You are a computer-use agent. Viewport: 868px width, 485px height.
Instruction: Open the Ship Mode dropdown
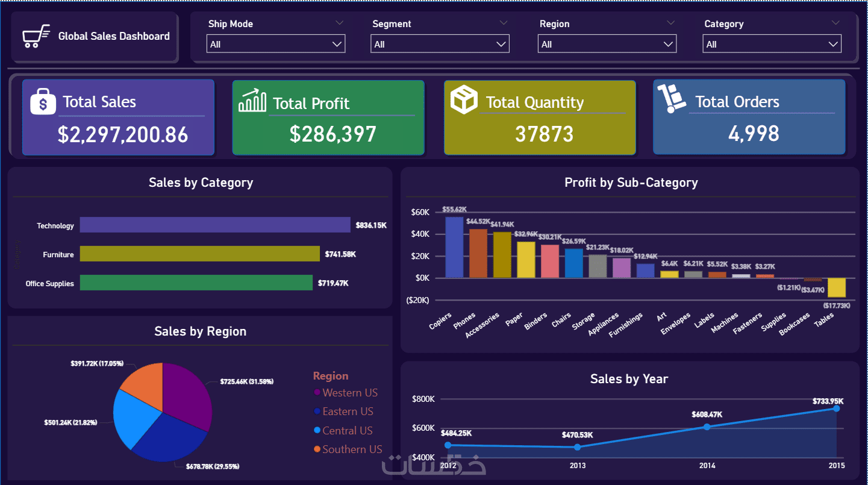click(x=276, y=44)
